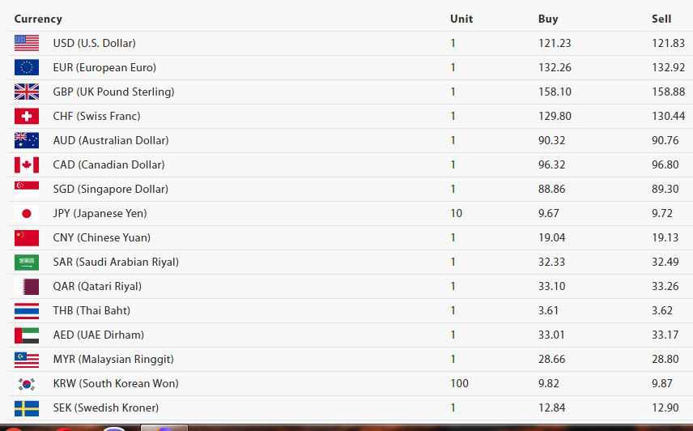Click the MYR (Malaysian Ringgit) text
This screenshot has height=431, width=693.
click(113, 360)
